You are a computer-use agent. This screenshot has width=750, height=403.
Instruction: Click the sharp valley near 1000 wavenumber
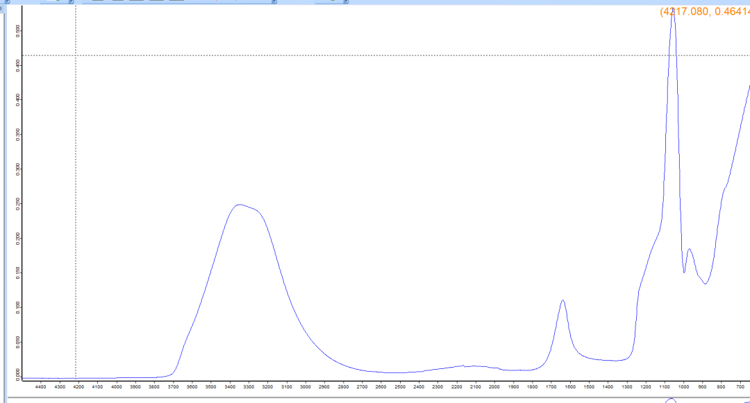coord(684,272)
